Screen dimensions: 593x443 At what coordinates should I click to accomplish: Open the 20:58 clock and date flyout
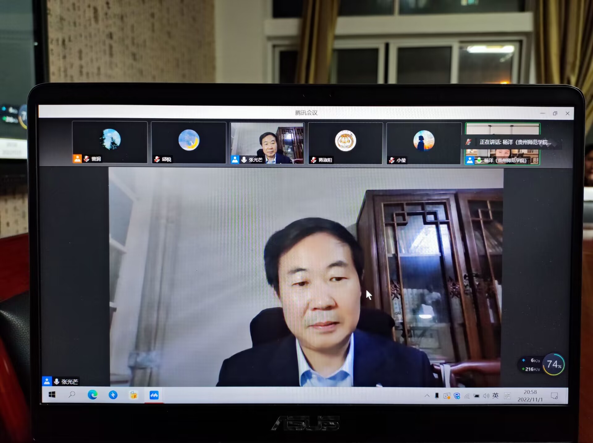tap(530, 396)
